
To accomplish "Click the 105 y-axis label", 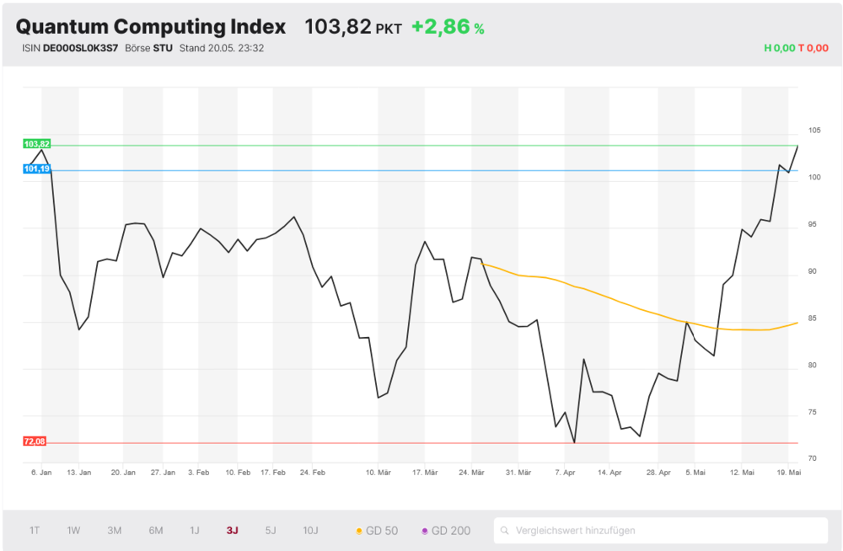I will coord(814,130).
